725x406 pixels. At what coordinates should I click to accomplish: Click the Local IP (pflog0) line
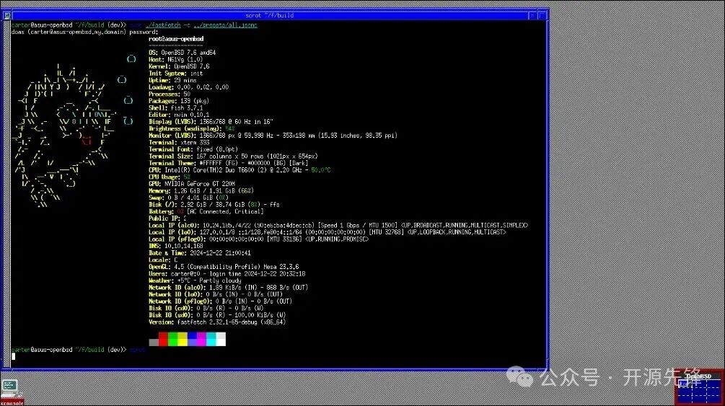pyautogui.click(x=258, y=239)
